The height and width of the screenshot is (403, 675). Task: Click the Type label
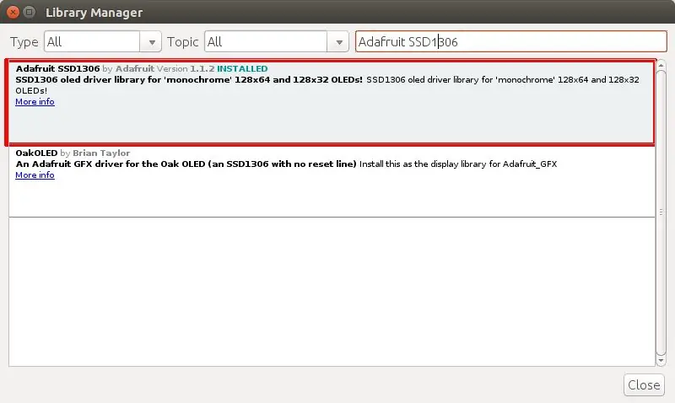click(24, 42)
